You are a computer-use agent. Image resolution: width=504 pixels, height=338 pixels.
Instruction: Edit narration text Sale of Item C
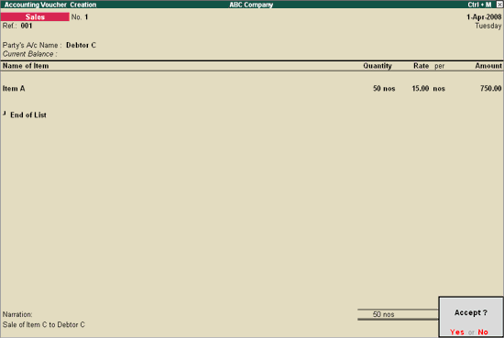(x=44, y=325)
